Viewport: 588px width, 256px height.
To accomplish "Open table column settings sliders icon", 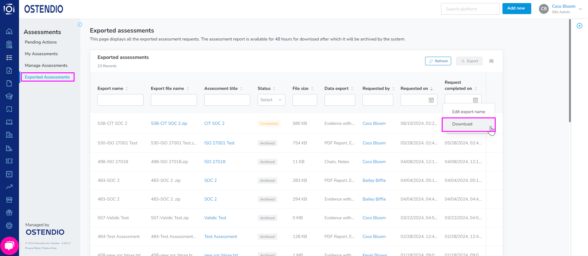I will (491, 61).
